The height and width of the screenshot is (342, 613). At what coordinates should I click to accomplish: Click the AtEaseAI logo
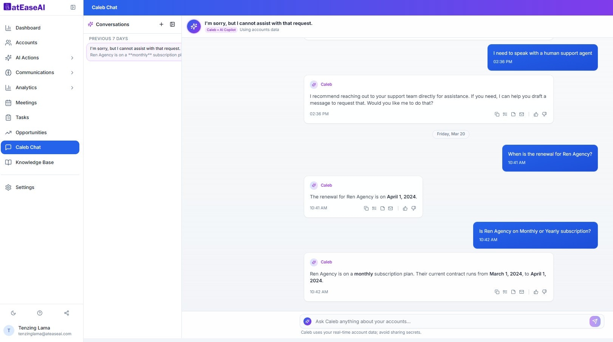25,7
